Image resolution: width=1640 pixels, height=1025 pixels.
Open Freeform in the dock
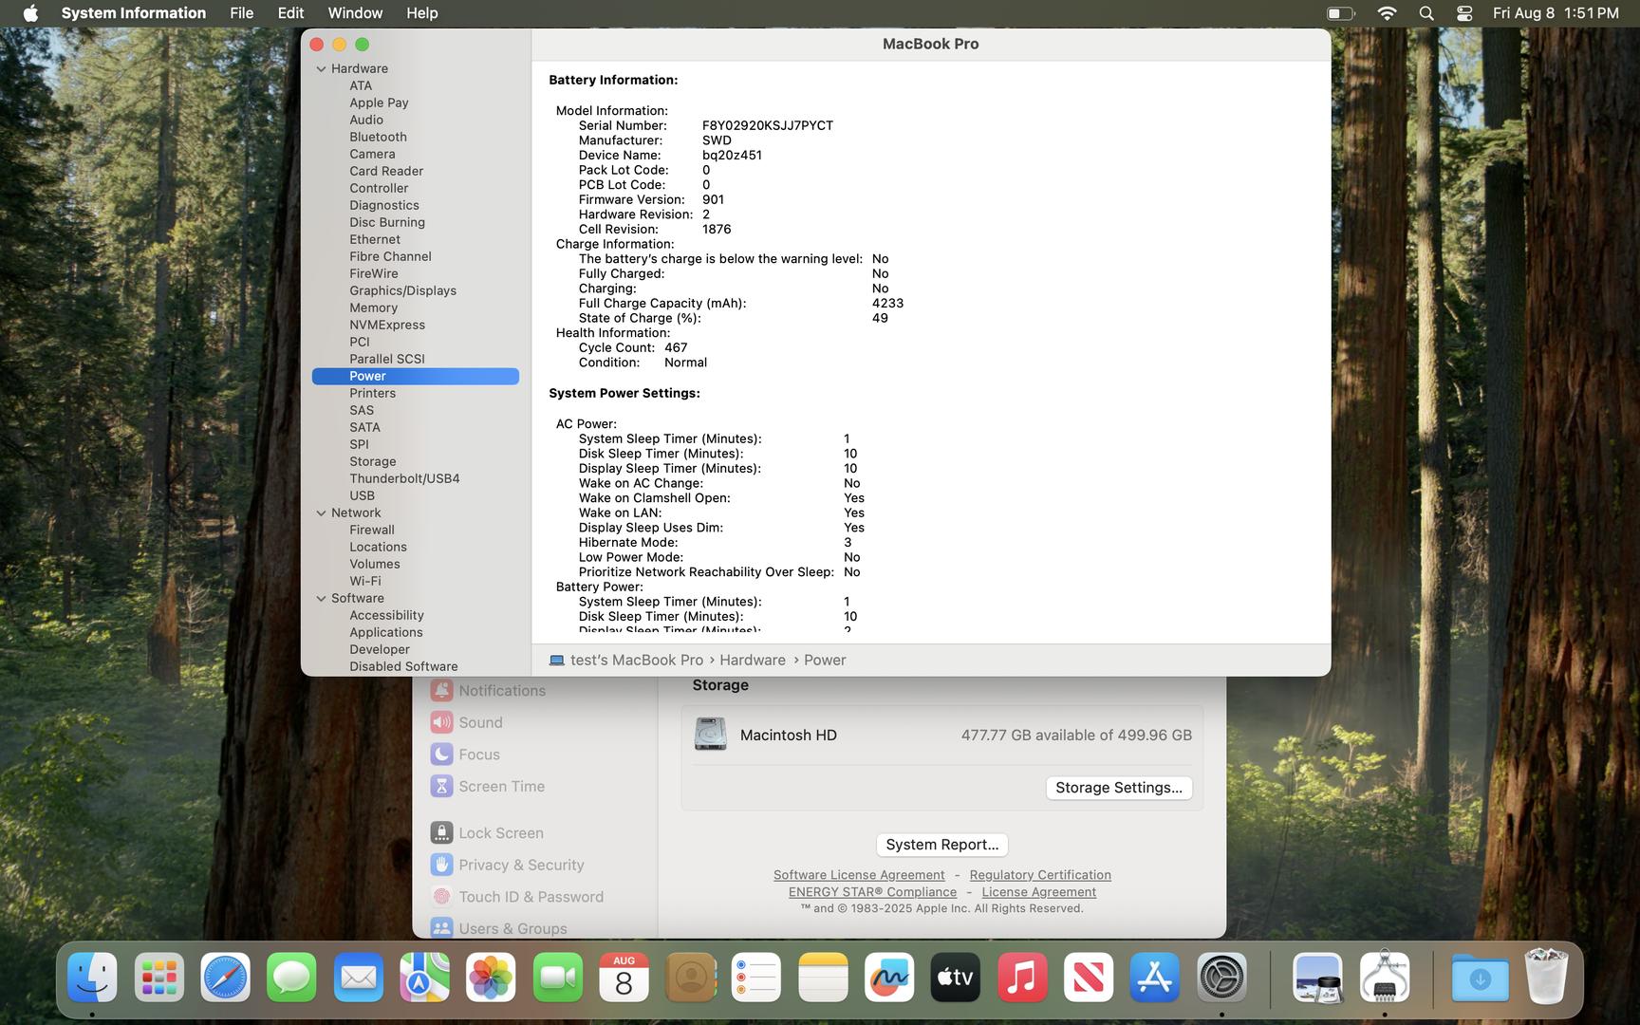tap(889, 978)
